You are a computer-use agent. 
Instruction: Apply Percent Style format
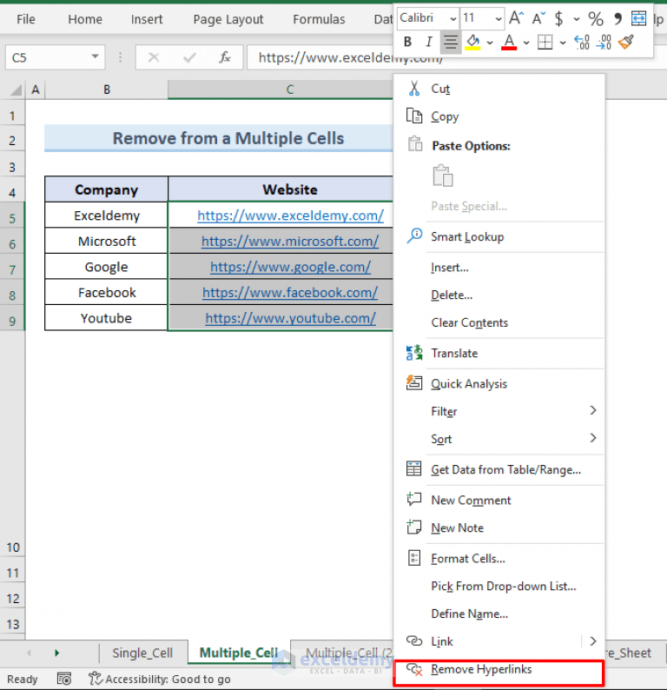(x=596, y=18)
